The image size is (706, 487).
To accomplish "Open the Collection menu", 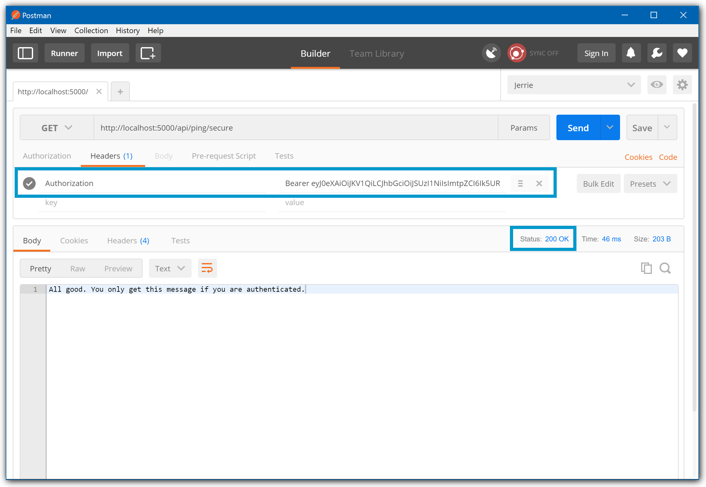I will pos(91,31).
